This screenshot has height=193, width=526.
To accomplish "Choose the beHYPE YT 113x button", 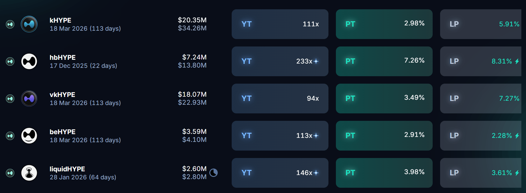I will (x=280, y=136).
